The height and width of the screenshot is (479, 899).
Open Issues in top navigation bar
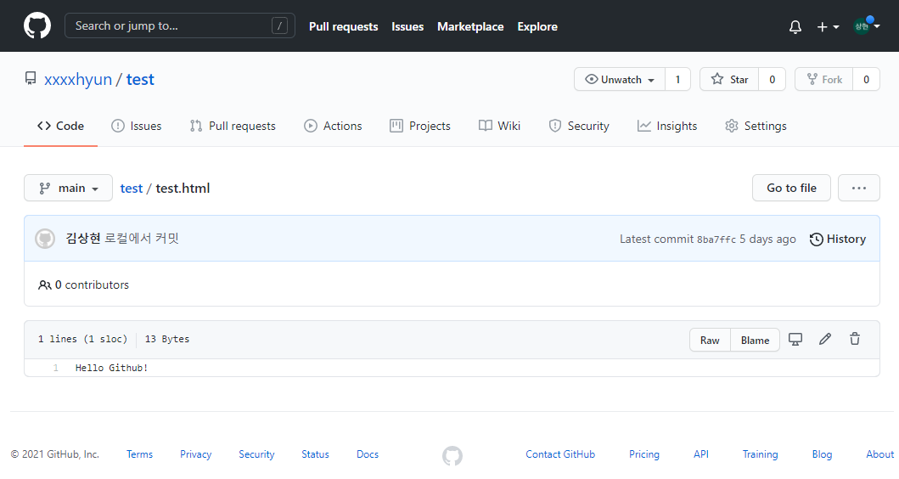pos(407,26)
